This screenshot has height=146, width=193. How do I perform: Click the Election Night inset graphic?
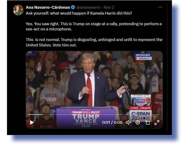[141, 101]
